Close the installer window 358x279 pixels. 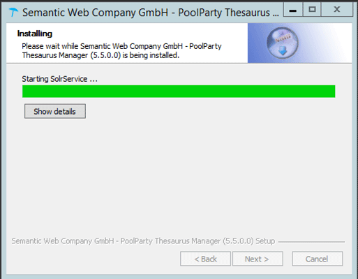coord(337,10)
